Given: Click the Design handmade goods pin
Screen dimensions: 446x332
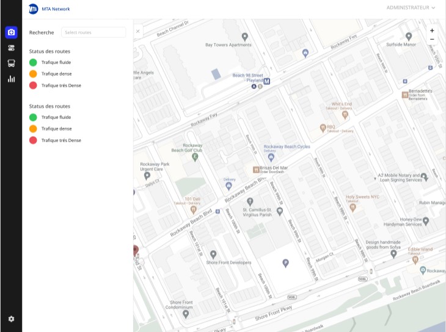Looking at the screenshot, I should coord(393,254).
